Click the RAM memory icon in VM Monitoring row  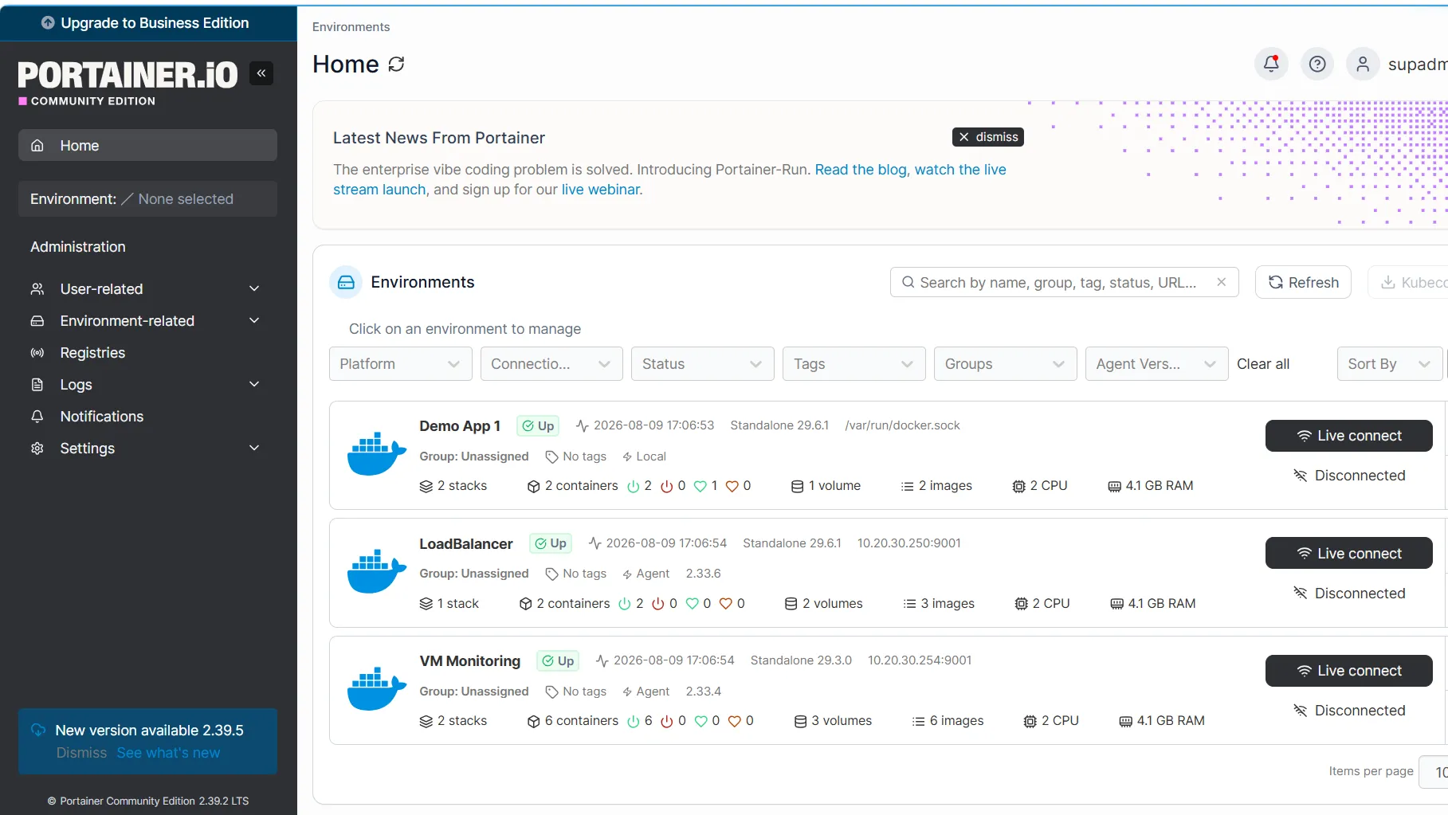[1125, 721]
